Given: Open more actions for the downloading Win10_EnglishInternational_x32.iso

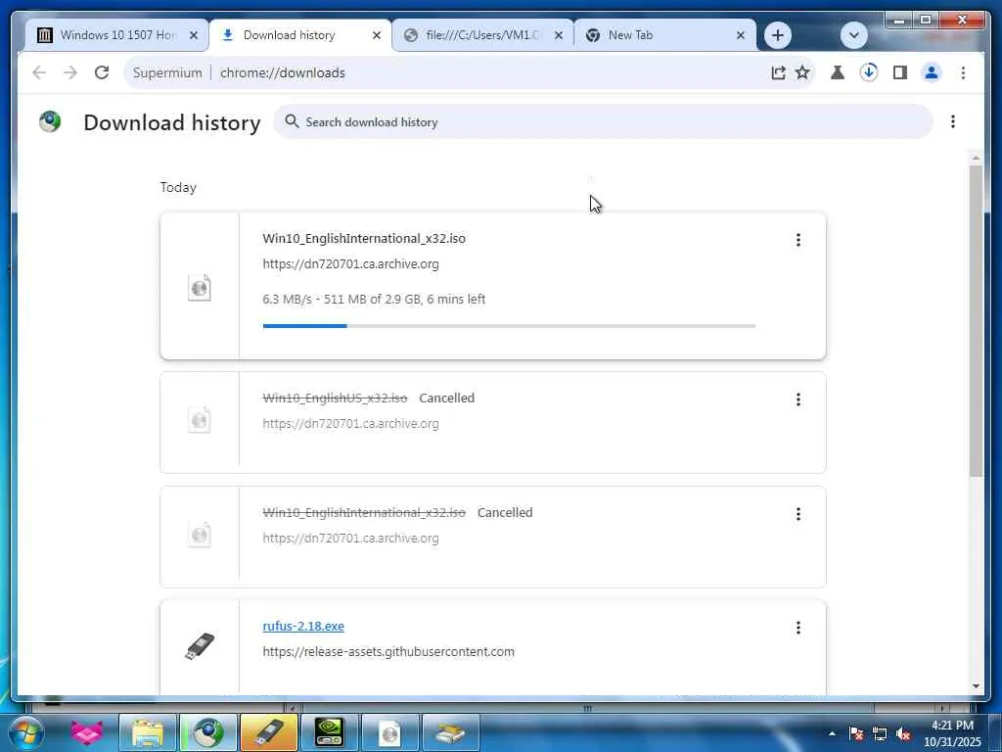Looking at the screenshot, I should (798, 240).
